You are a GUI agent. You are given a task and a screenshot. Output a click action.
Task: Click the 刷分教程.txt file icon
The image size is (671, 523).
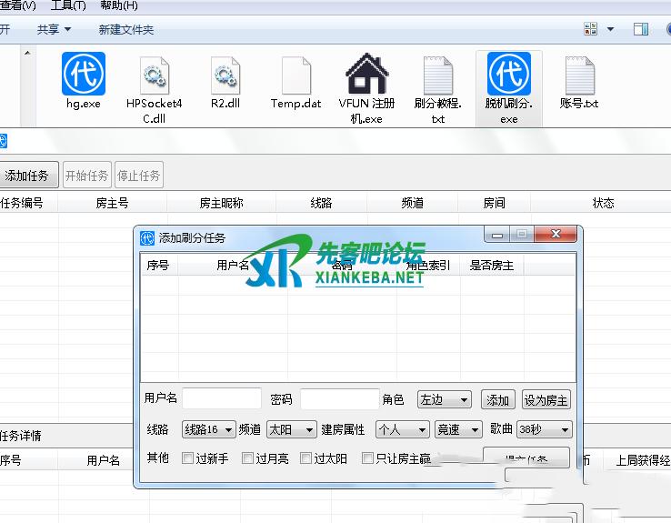(438, 76)
